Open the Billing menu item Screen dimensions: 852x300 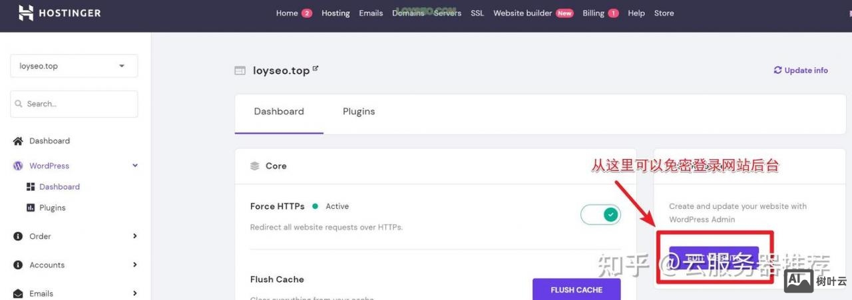[593, 13]
